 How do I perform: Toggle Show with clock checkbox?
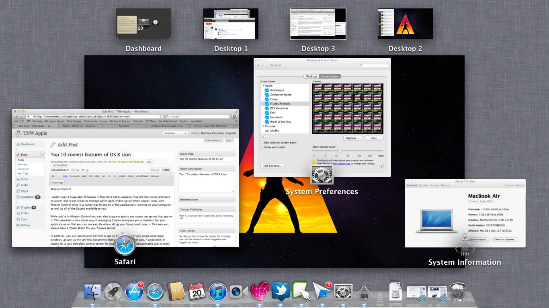click(x=262, y=147)
